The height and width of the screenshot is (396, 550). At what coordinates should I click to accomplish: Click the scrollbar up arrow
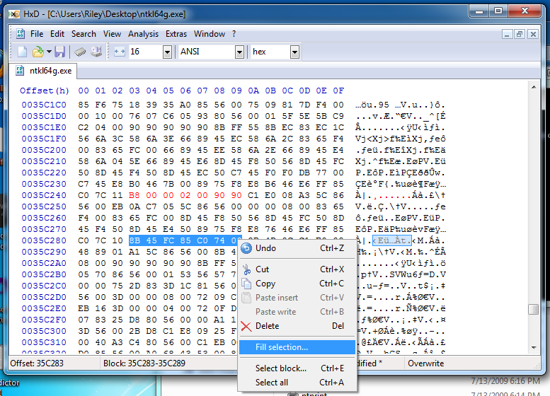coord(534,87)
